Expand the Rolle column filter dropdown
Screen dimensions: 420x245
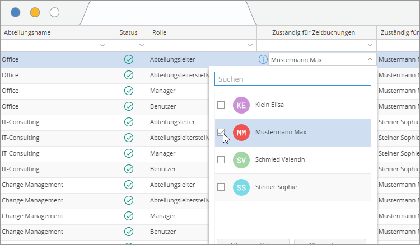point(250,45)
